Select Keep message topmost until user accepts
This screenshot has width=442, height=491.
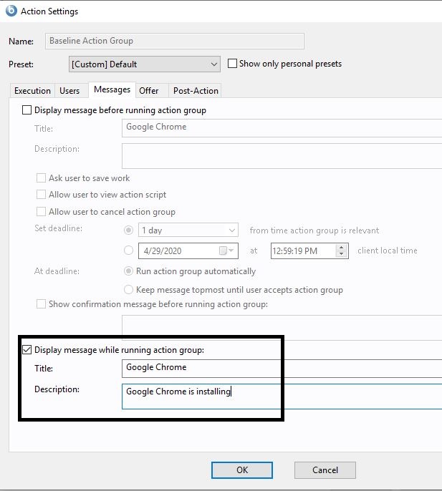click(128, 289)
